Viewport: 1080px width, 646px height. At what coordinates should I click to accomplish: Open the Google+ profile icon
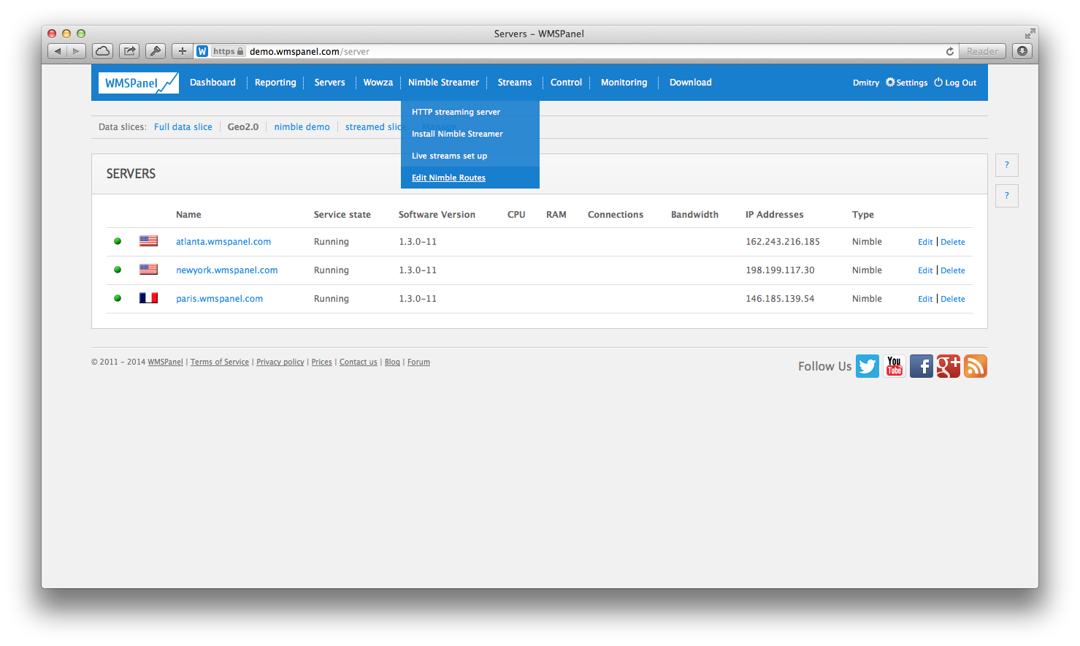[949, 366]
